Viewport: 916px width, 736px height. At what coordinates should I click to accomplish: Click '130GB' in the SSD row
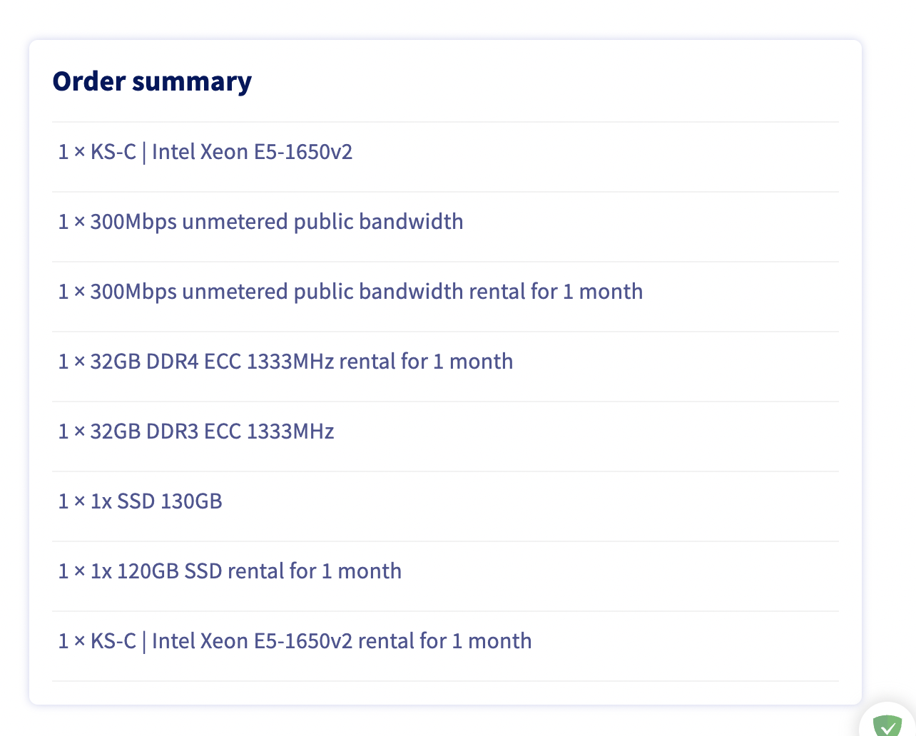[191, 501]
